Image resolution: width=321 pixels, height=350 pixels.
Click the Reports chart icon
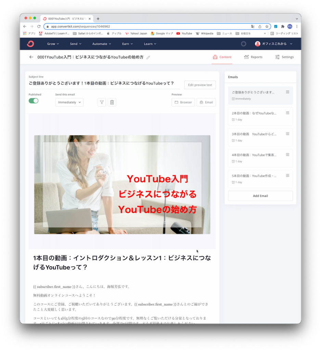246,57
